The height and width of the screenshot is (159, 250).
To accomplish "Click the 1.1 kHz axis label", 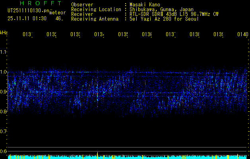I will click(3, 52).
